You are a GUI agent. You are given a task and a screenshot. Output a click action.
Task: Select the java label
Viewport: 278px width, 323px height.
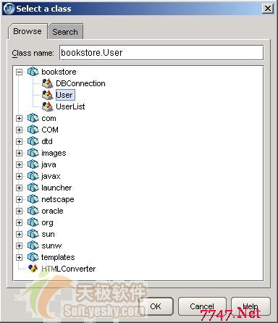49,164
